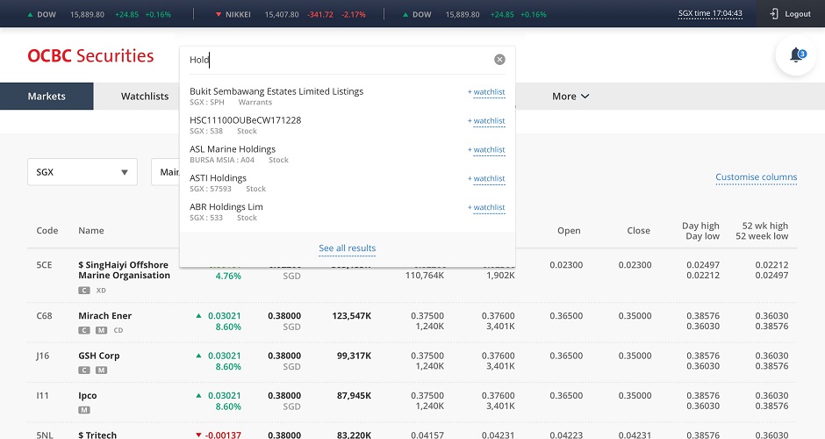Viewport: 825px width, 439px height.
Task: Click stock code C68
Action: (x=44, y=316)
